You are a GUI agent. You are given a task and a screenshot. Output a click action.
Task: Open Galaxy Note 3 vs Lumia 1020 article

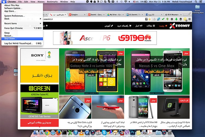(x=92, y=72)
